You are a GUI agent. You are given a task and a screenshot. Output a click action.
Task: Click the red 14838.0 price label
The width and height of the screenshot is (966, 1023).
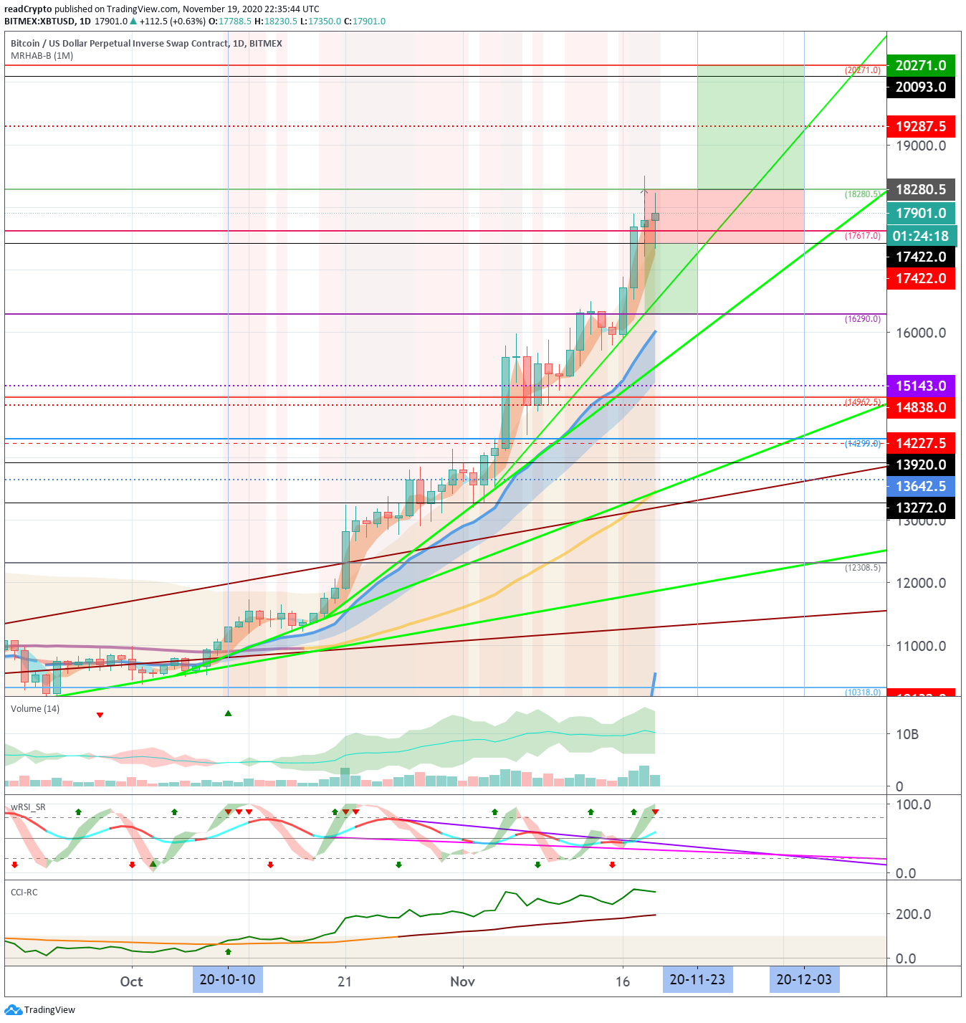[921, 407]
